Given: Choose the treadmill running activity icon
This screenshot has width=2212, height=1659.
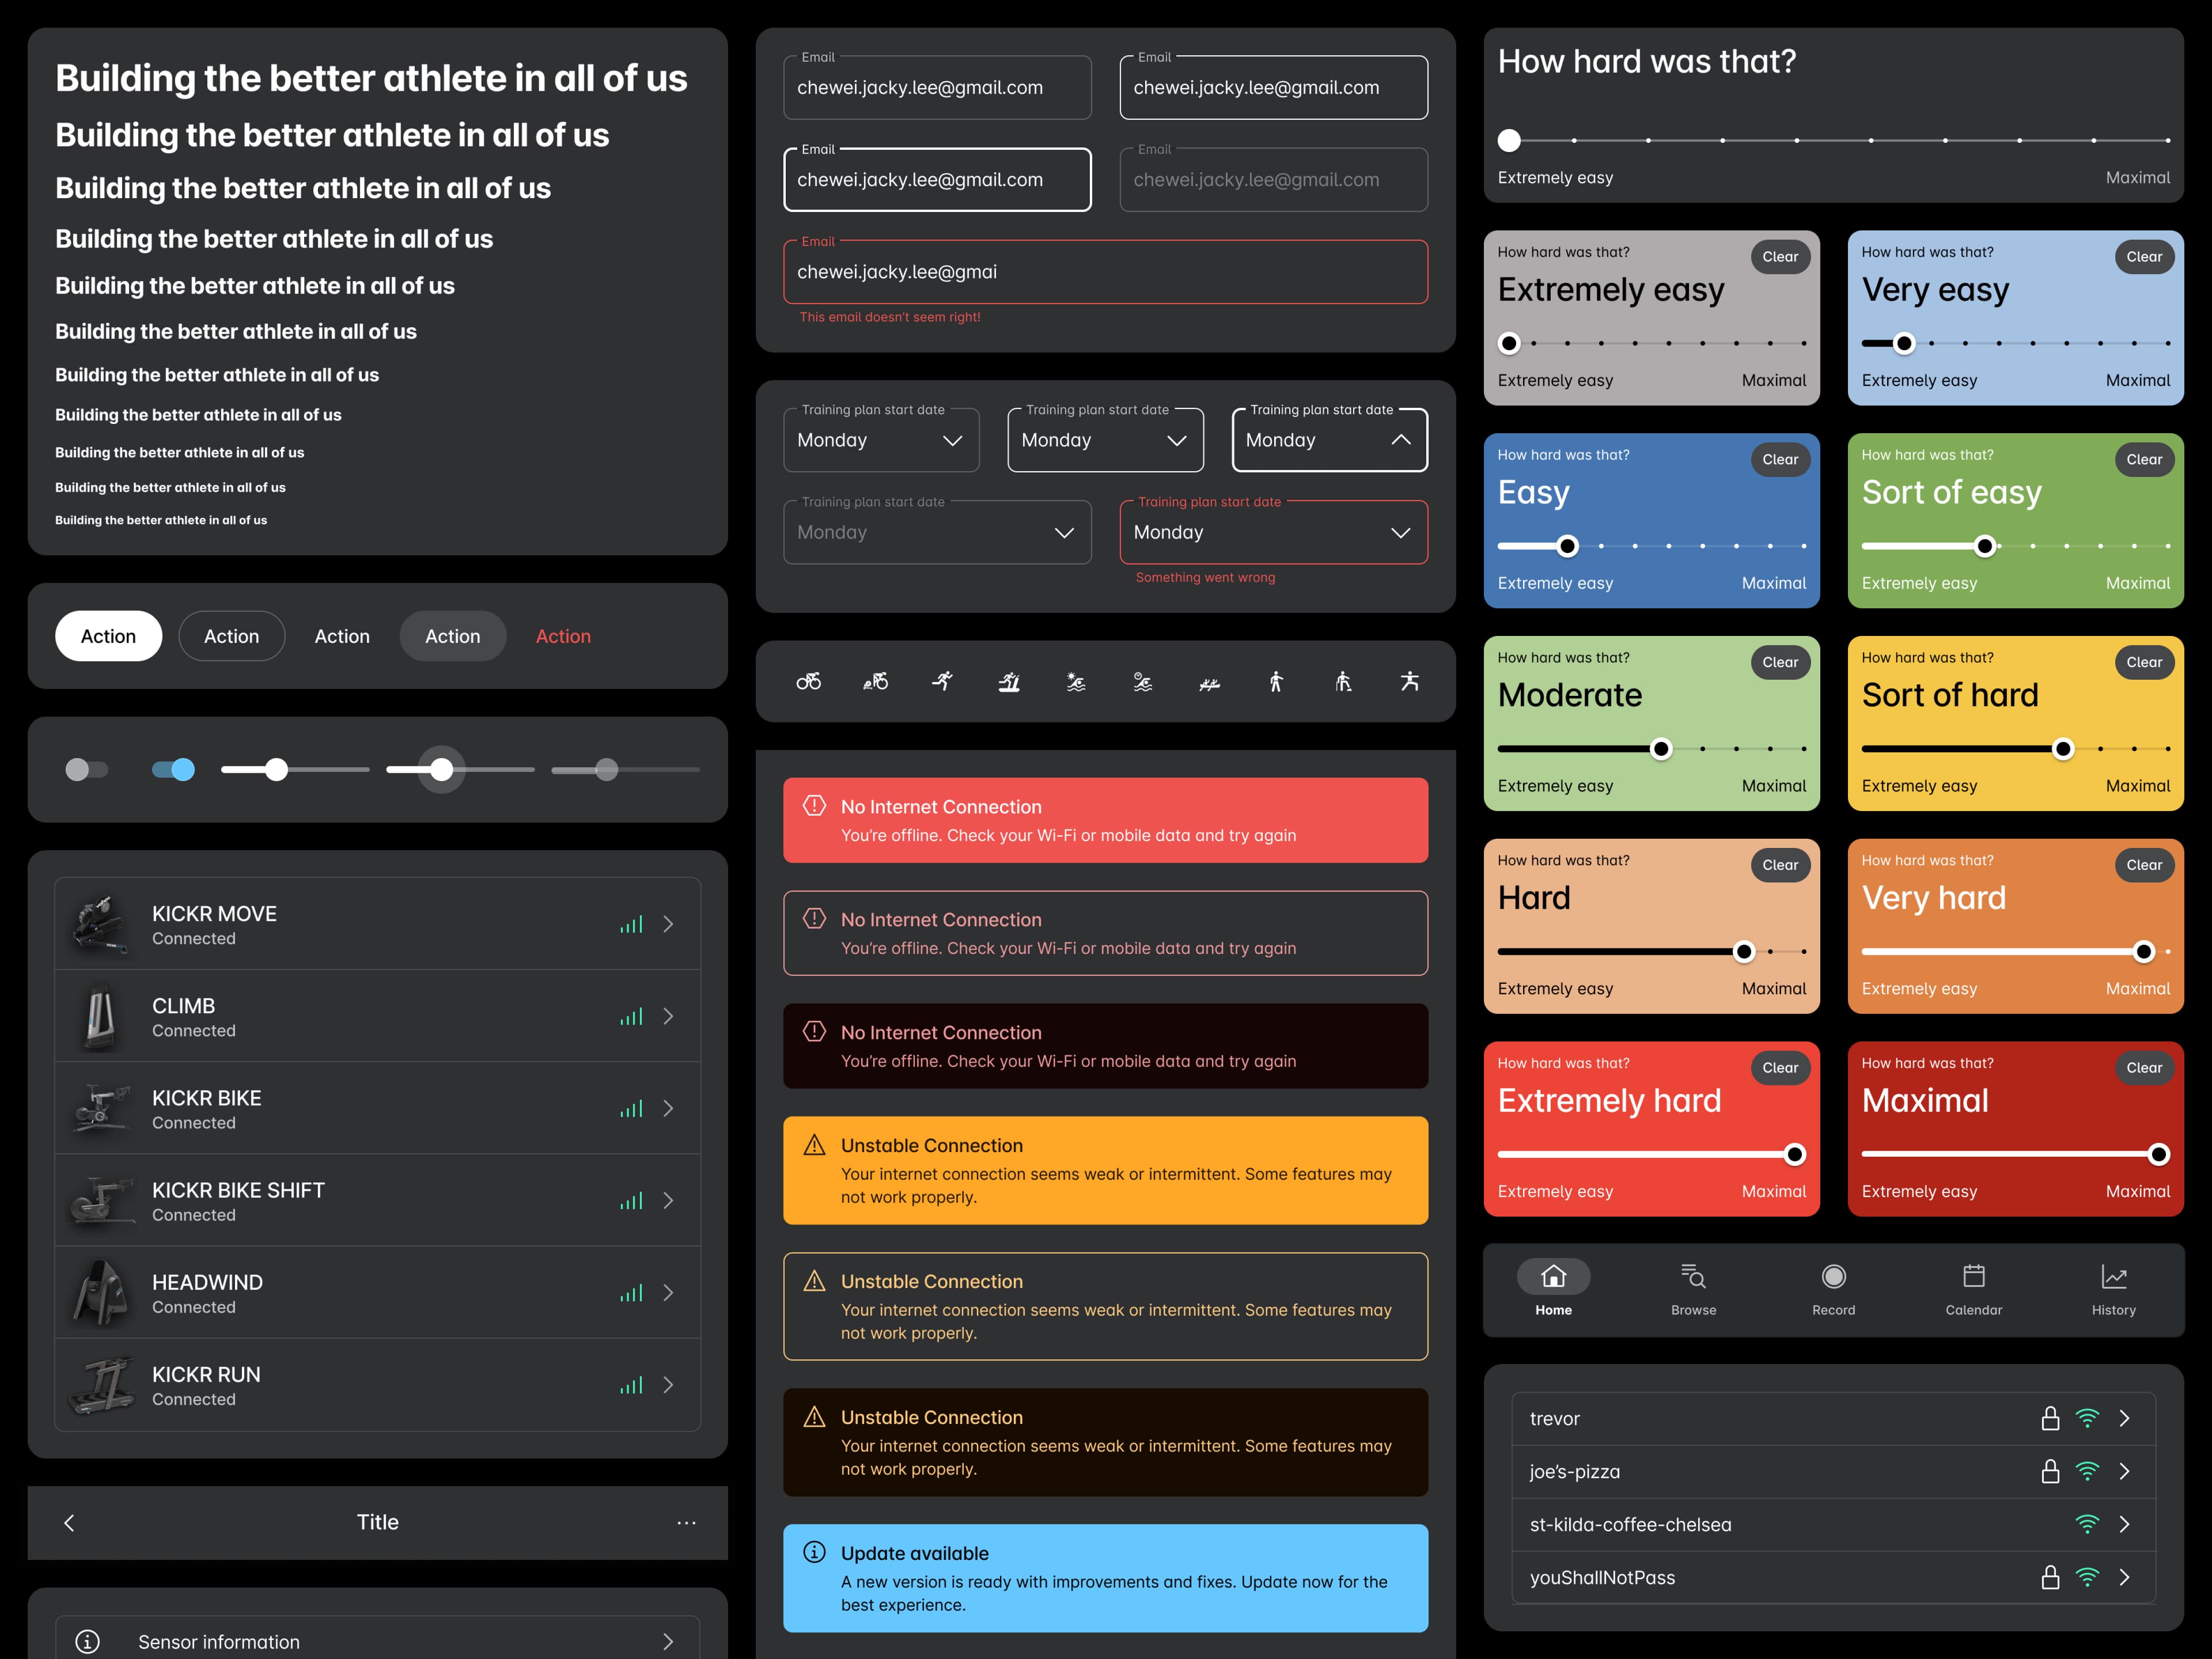Looking at the screenshot, I should (1009, 682).
